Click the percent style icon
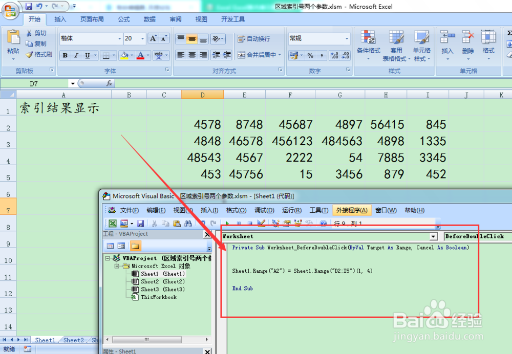The image size is (512, 354). point(310,55)
